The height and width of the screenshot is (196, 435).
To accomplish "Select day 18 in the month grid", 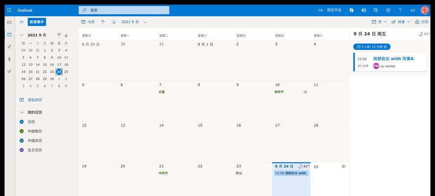I will (330, 142).
